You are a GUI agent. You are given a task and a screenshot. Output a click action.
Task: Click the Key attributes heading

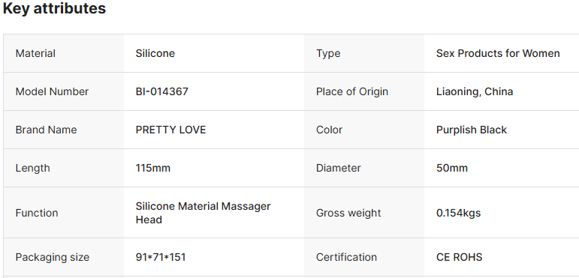[54, 8]
